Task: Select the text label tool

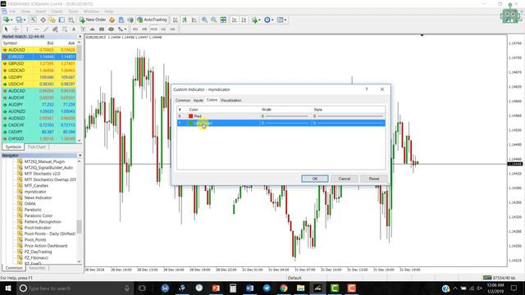Action: tap(83, 29)
